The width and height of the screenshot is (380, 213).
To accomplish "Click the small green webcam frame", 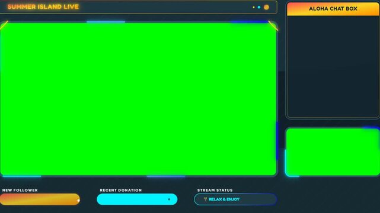I will pyautogui.click(x=333, y=152).
